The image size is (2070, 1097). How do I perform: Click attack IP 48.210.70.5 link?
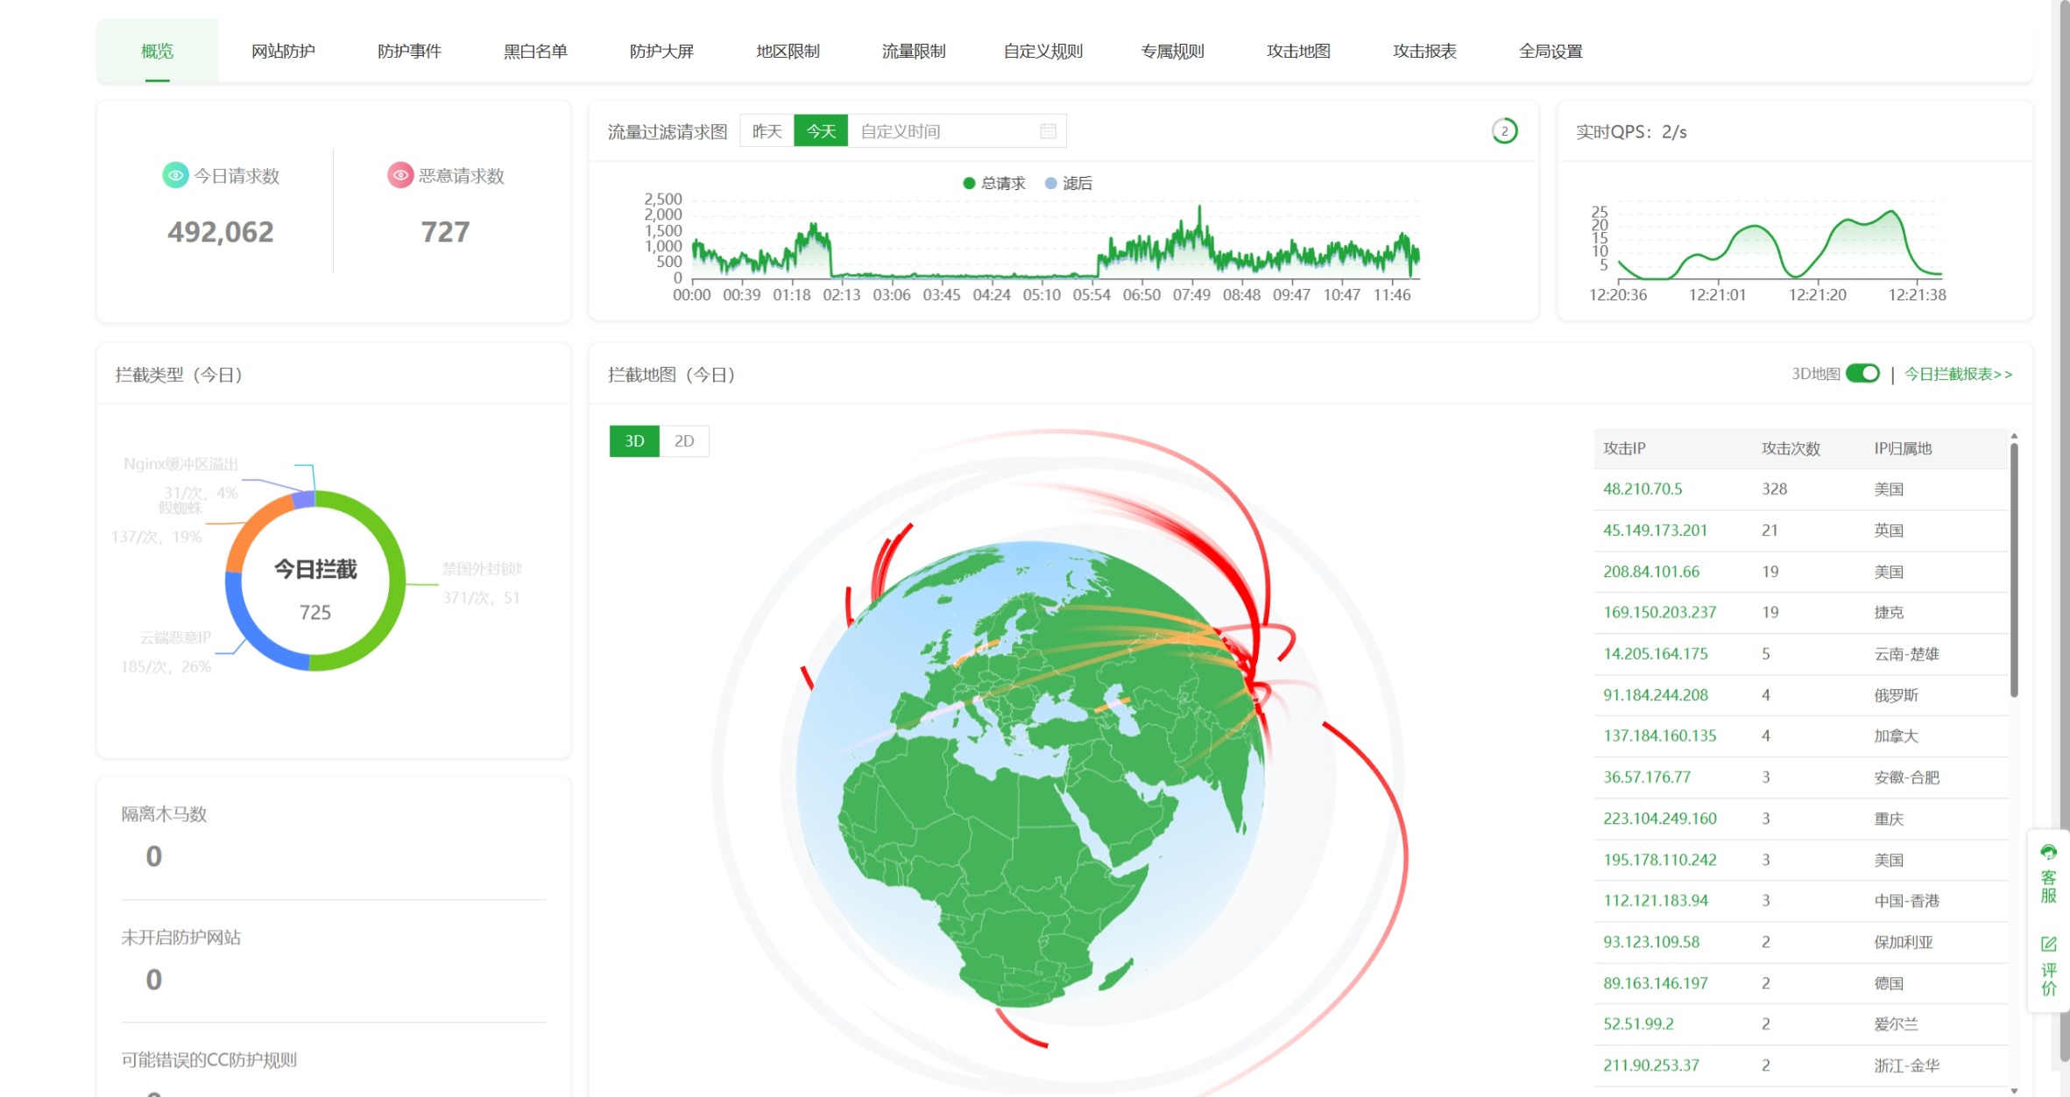pos(1643,489)
